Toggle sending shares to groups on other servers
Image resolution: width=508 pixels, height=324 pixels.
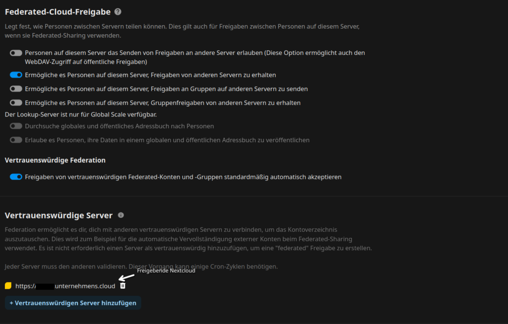click(x=16, y=89)
